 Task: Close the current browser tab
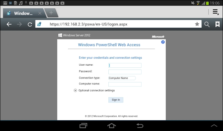coord(40,13)
